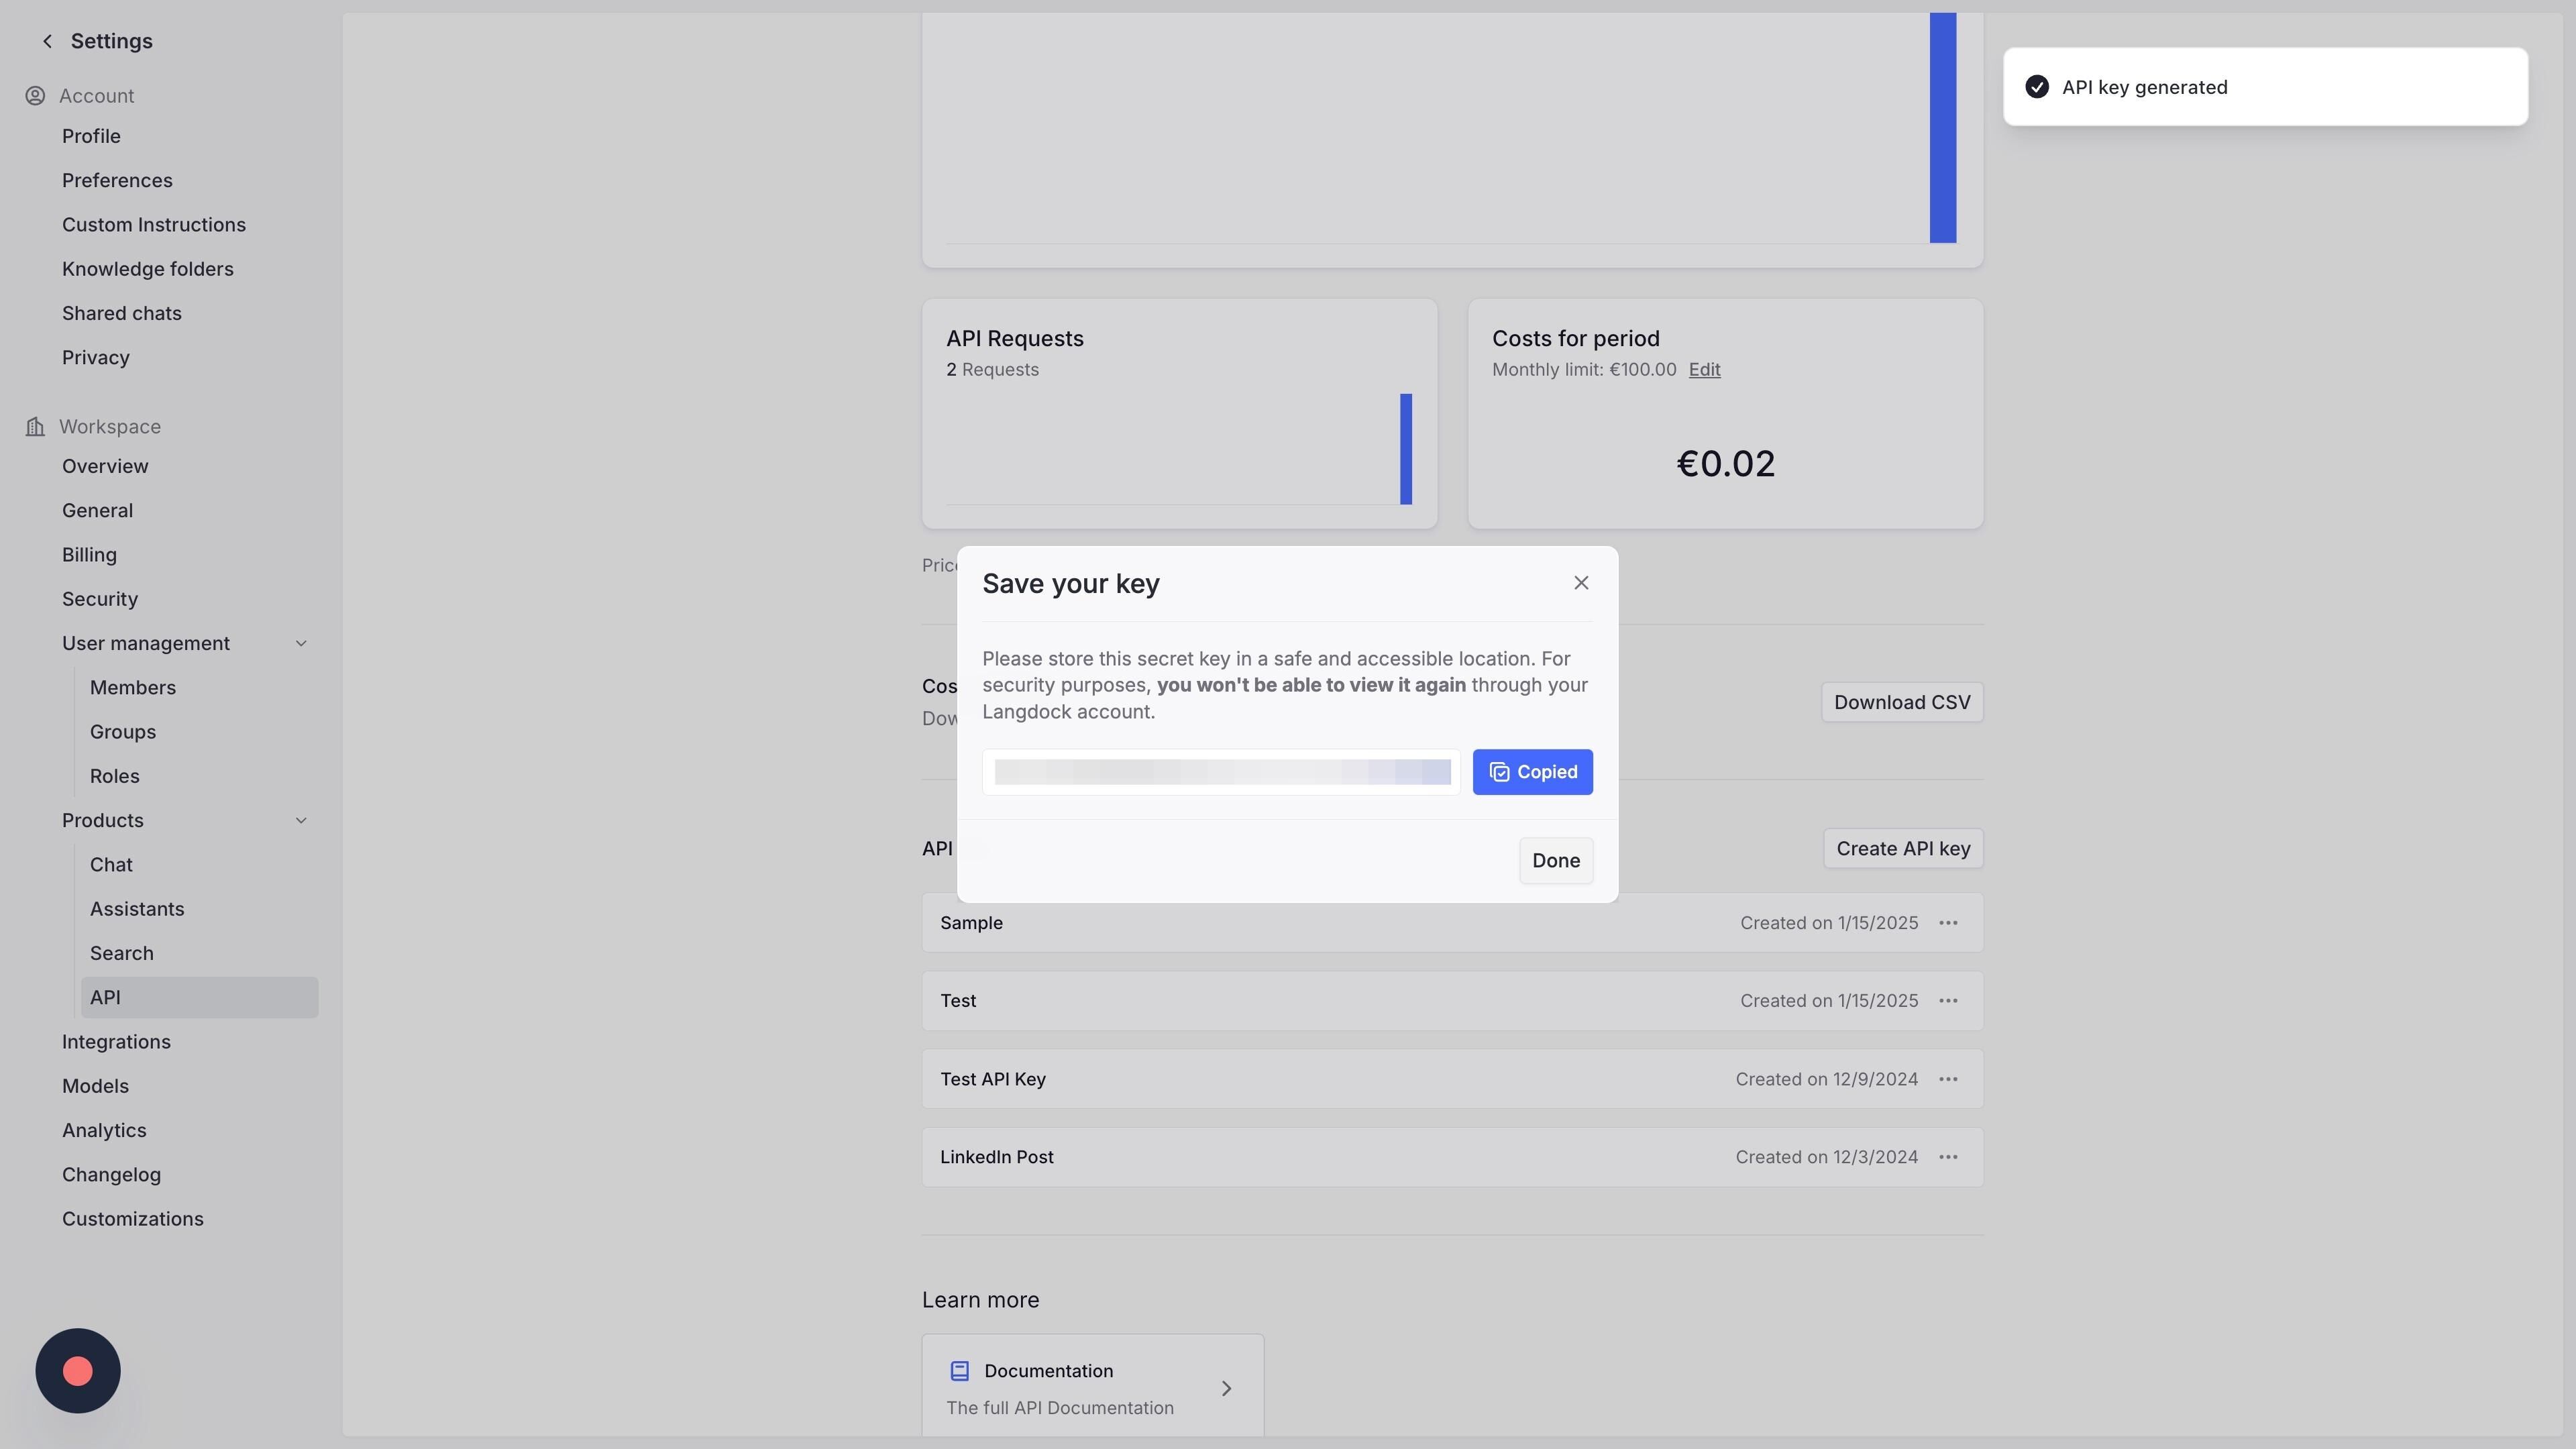Collapse the User management section

point(301,643)
